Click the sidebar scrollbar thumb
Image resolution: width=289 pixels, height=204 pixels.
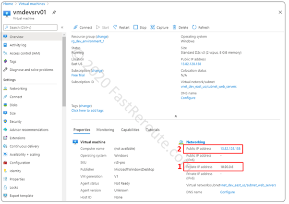(64, 72)
